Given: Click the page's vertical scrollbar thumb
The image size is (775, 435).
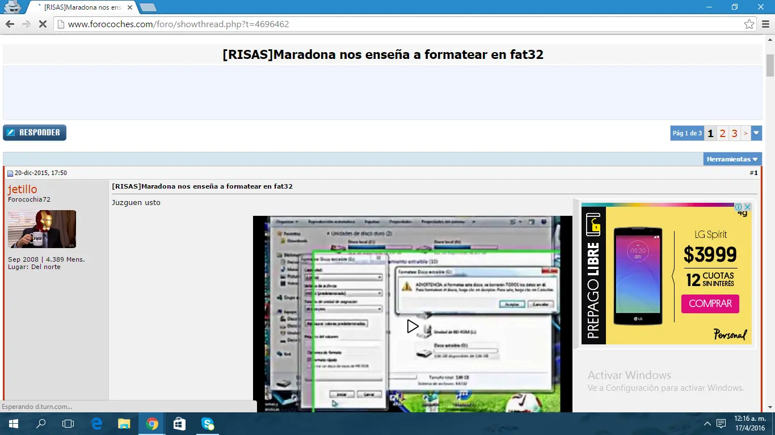Looking at the screenshot, I should pyautogui.click(x=770, y=65).
